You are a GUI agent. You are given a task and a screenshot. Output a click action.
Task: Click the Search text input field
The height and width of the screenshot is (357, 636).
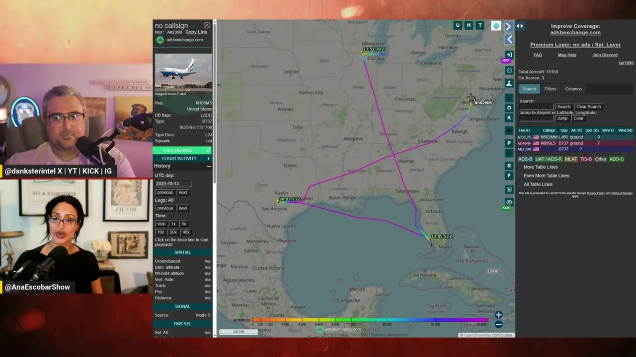tap(536, 107)
